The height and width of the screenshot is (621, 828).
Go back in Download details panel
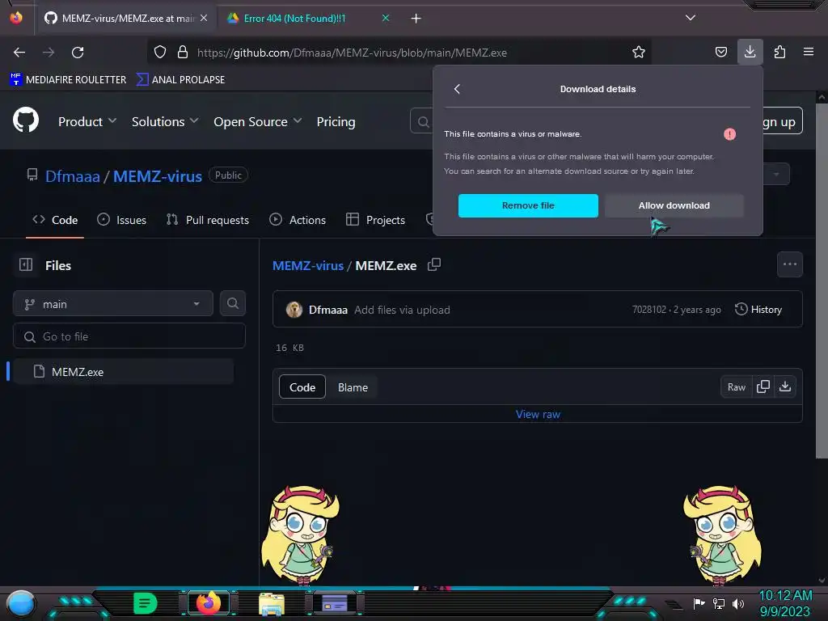coord(458,89)
